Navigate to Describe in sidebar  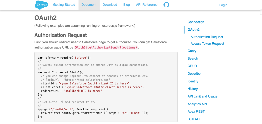tap(194, 74)
